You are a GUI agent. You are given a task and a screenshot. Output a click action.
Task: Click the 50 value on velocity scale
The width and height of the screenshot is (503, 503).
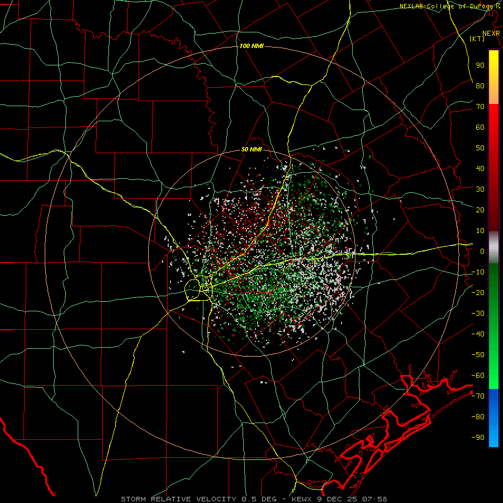[480, 148]
